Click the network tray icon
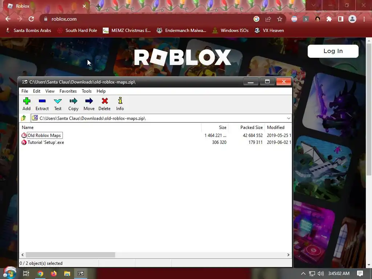 tap(312, 274)
